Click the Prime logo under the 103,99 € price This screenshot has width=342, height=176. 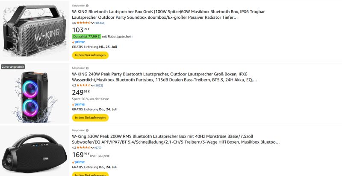pyautogui.click(x=78, y=42)
